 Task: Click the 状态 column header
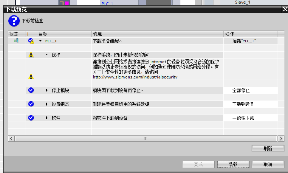coord(17,34)
